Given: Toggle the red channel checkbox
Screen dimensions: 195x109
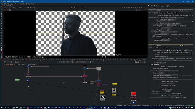Looking at the screenshot, I should [x=167, y=50].
